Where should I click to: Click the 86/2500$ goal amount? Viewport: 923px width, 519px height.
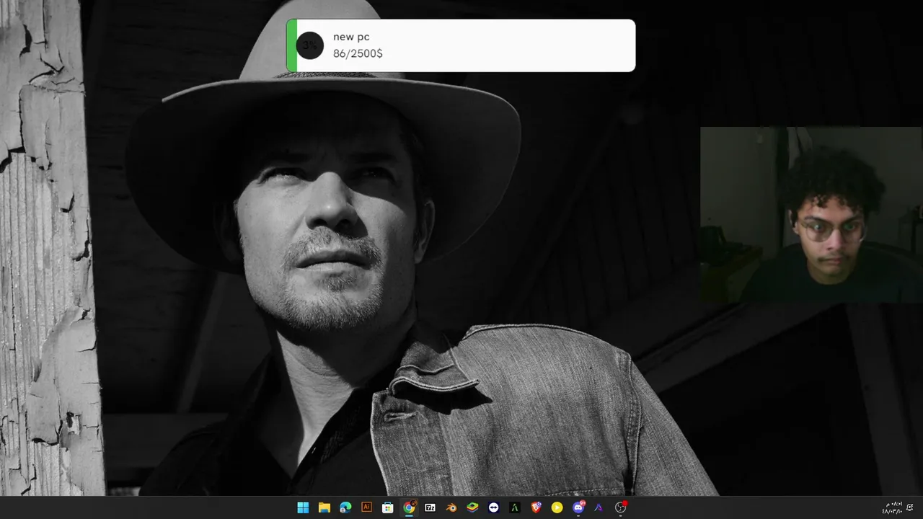pyautogui.click(x=358, y=53)
